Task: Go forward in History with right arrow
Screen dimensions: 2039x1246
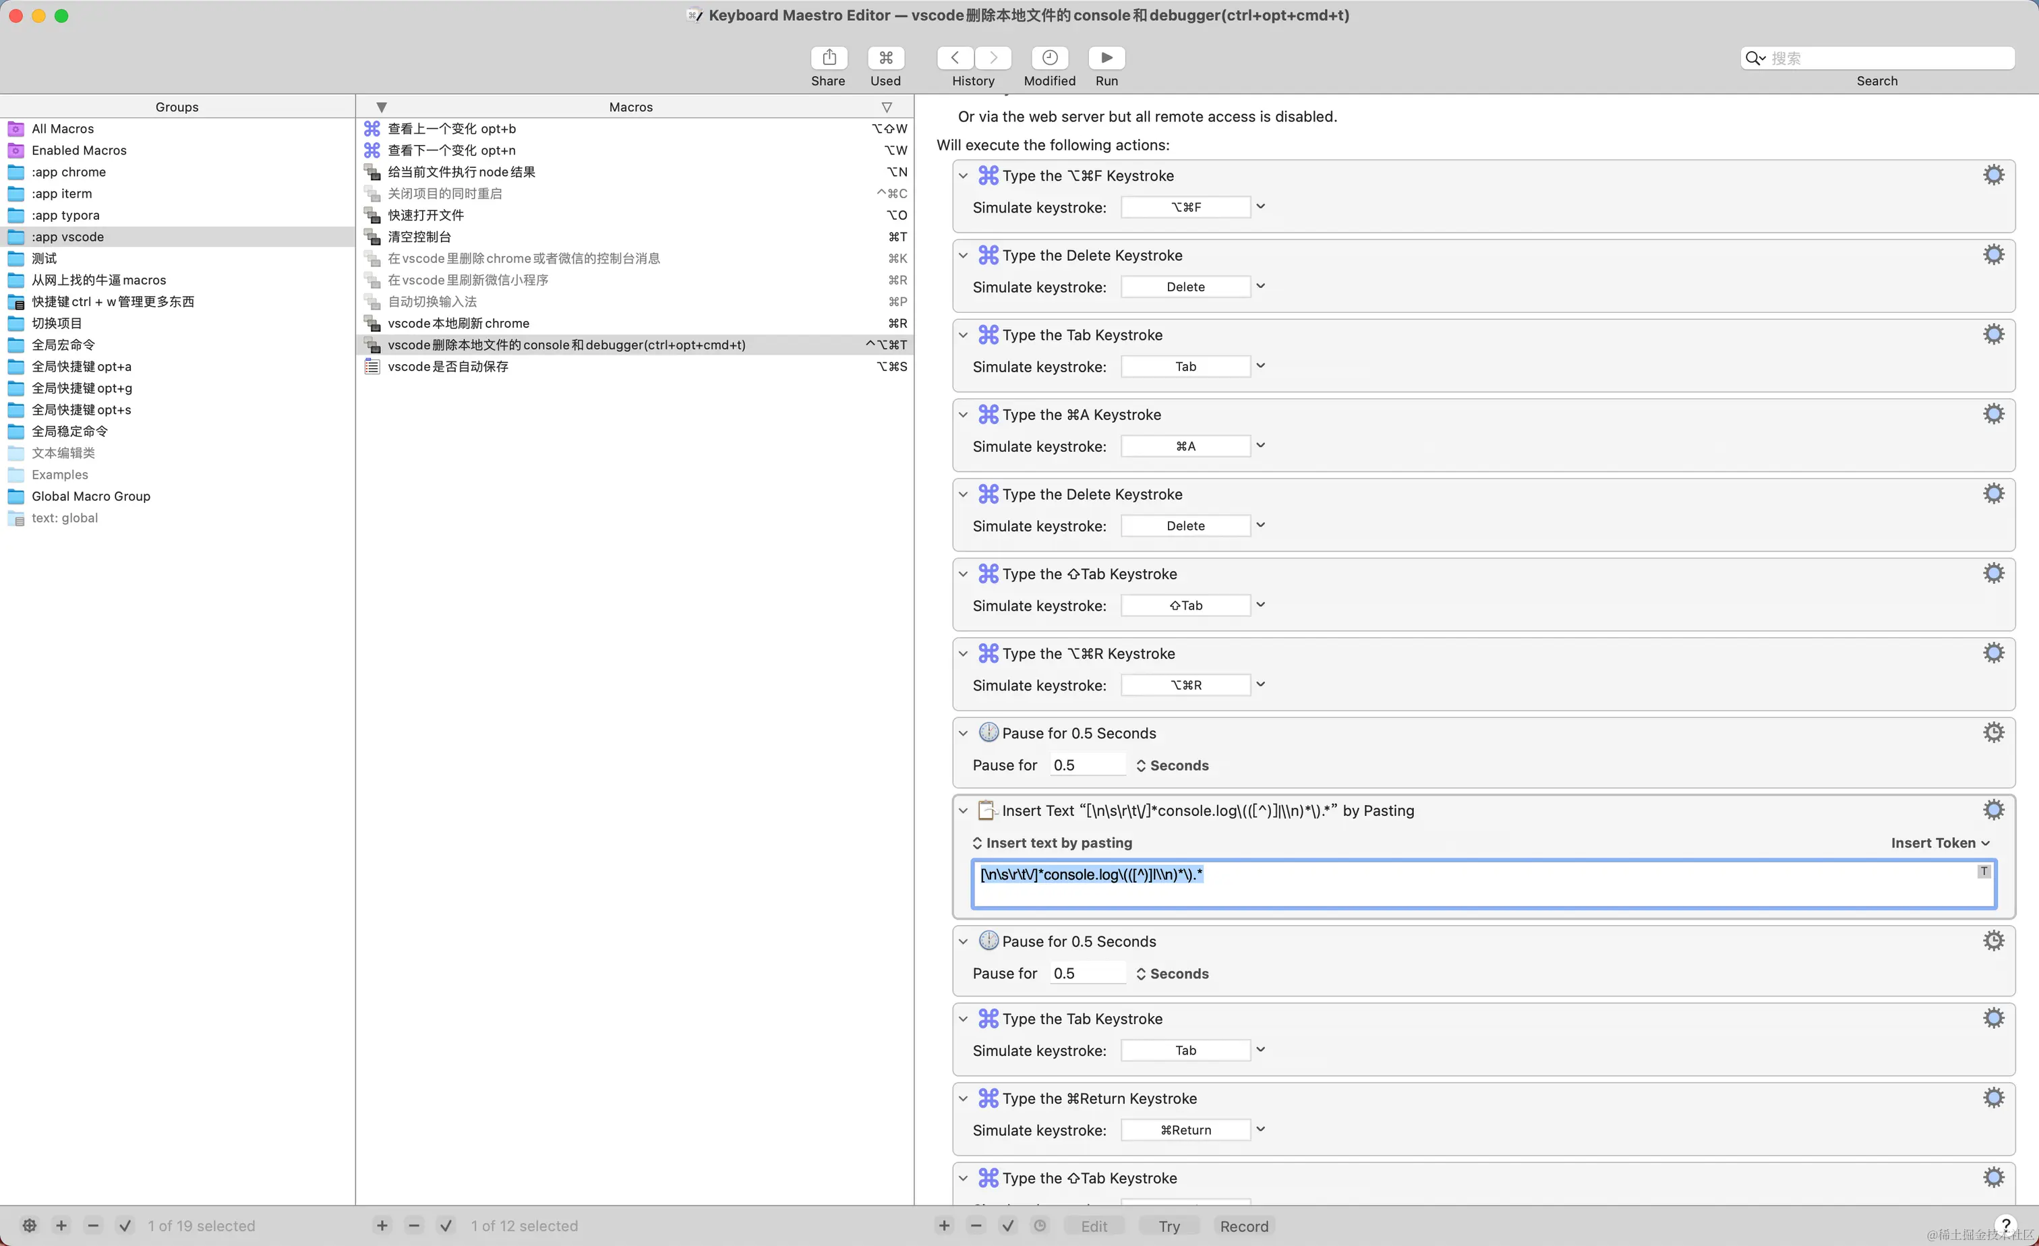Action: 993,57
